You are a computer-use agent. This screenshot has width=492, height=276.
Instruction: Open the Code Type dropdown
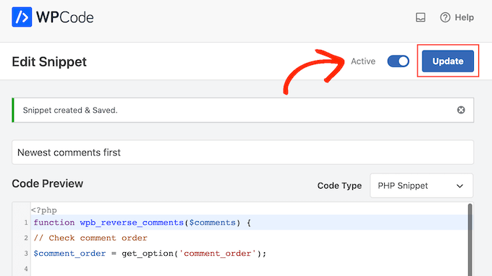(x=421, y=186)
